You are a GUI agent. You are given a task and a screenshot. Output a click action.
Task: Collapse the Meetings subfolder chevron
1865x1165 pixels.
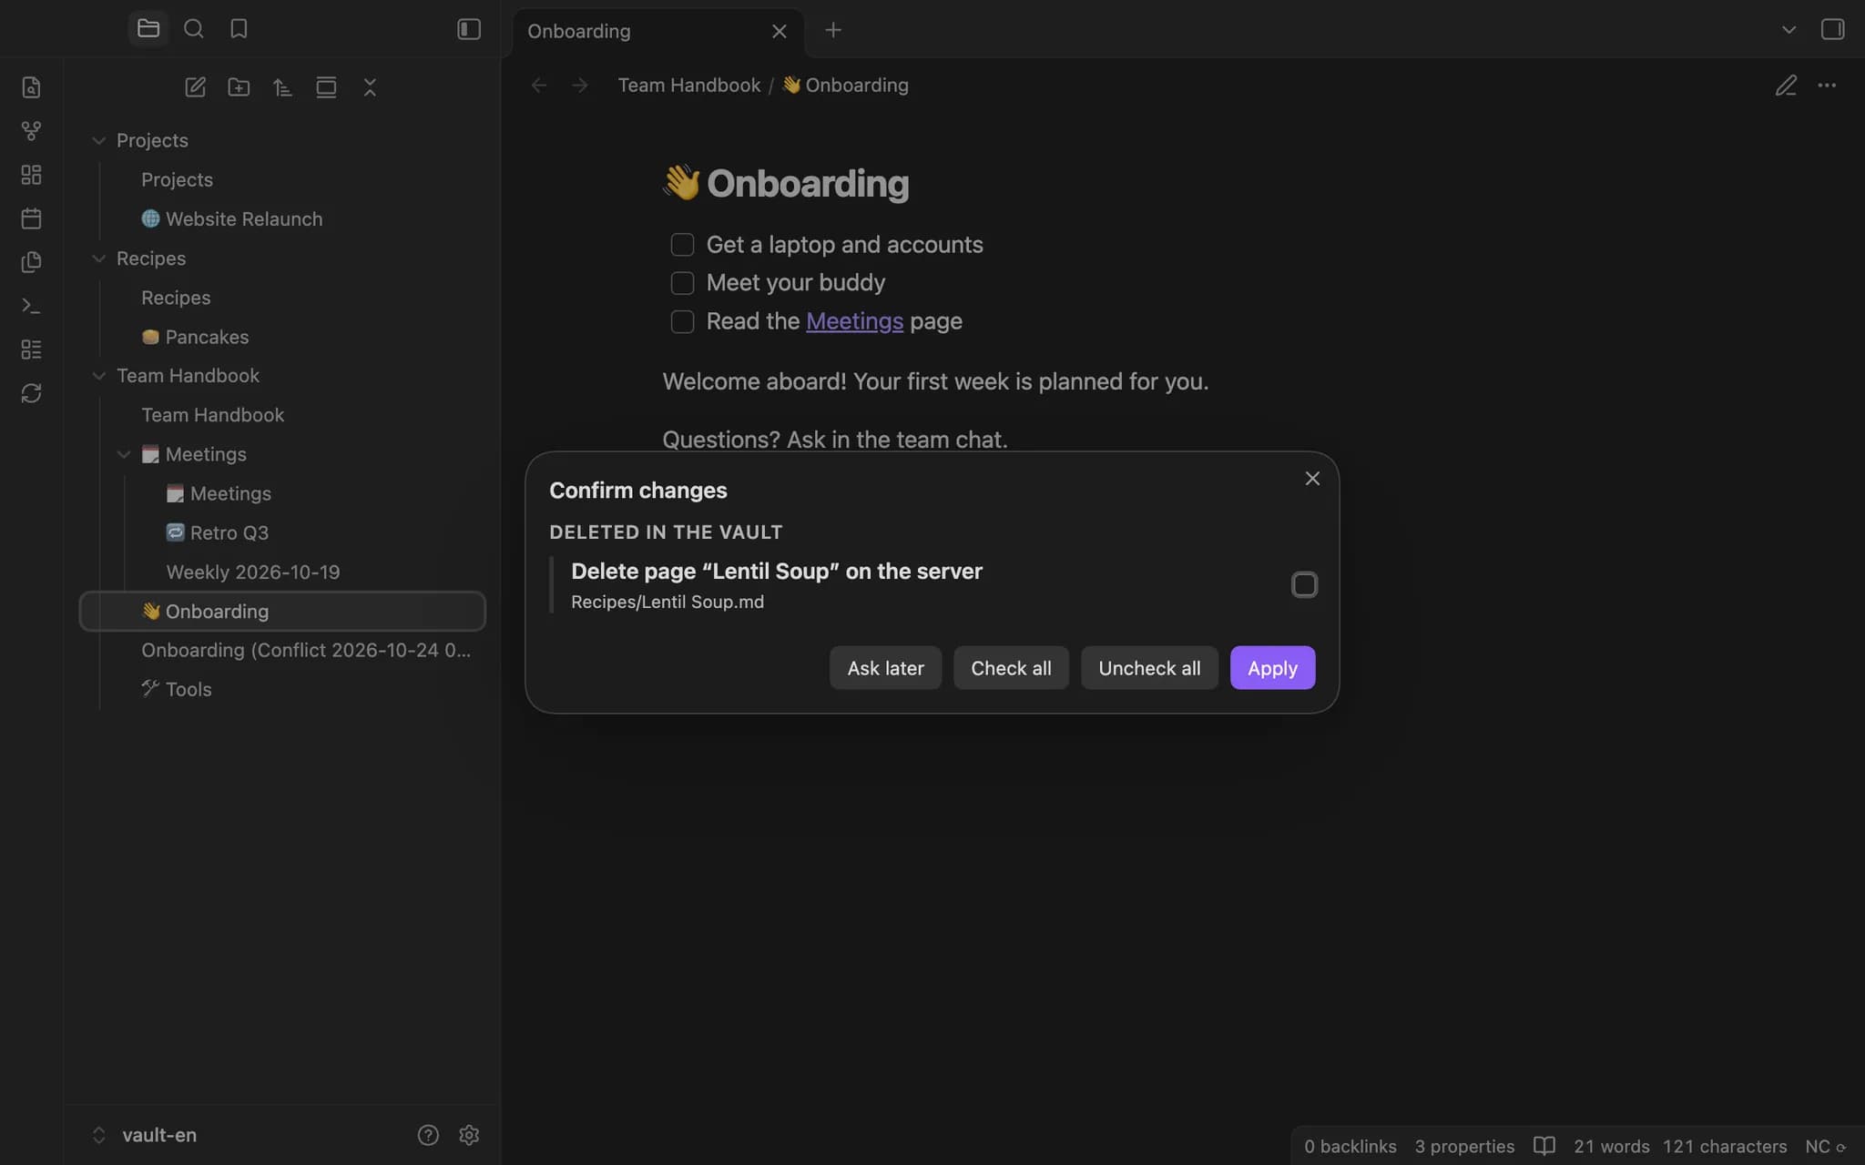click(124, 454)
